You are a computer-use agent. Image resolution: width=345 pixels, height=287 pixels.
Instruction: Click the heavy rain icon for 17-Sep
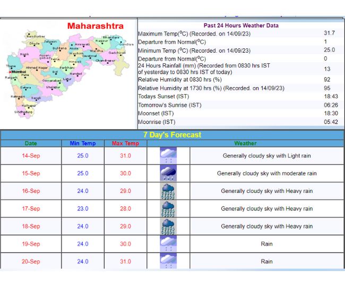click(168, 208)
